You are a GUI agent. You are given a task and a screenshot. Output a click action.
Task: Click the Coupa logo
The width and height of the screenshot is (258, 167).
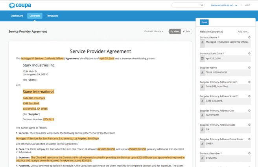tap(20, 6)
